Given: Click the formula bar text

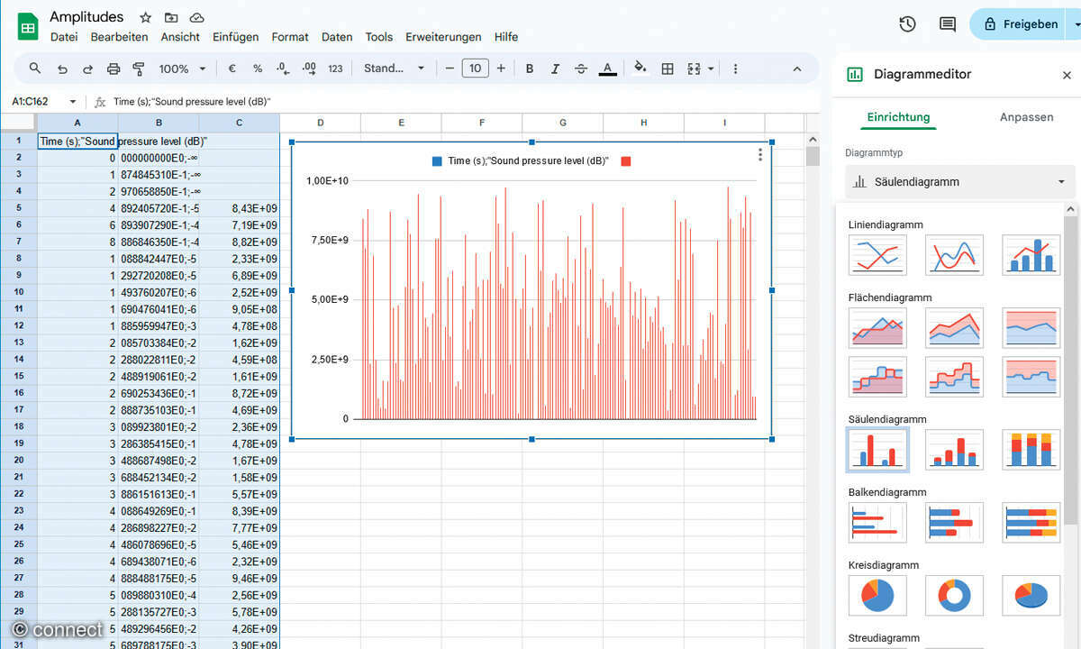Looking at the screenshot, I should pos(192,102).
